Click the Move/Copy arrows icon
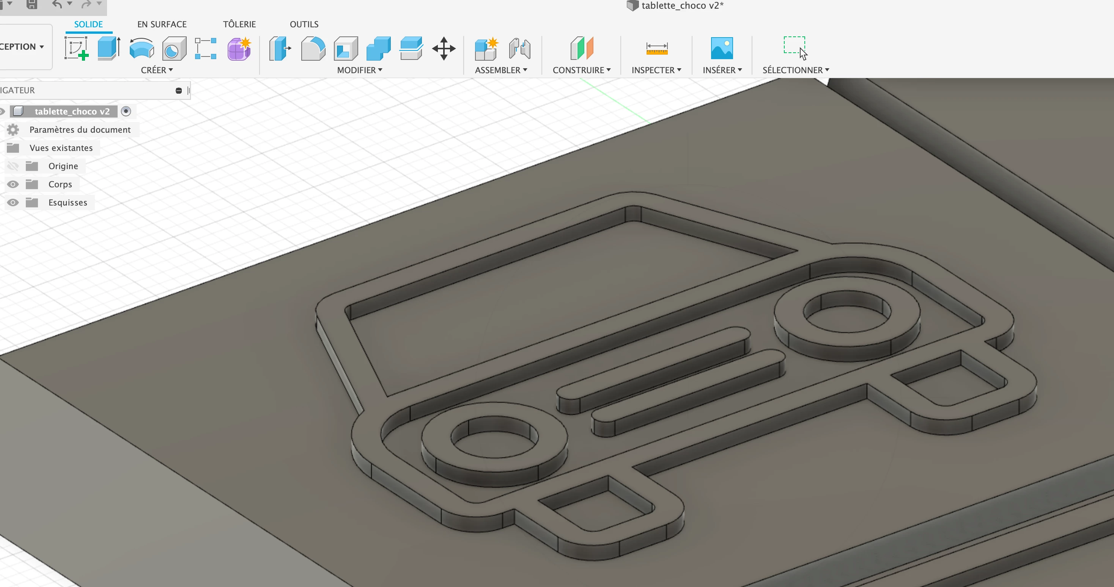Image resolution: width=1114 pixels, height=587 pixels. [x=444, y=48]
